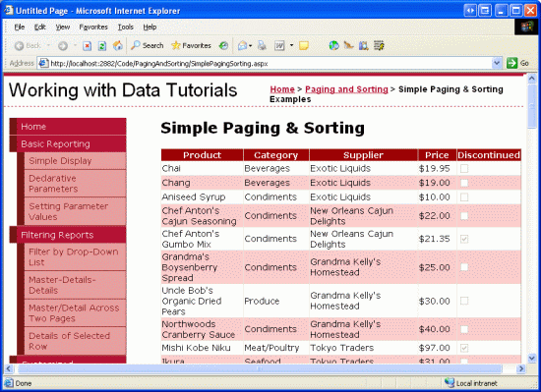Go to the Home page icon
Image resolution: width=541 pixels, height=392 pixels.
[x=118, y=45]
